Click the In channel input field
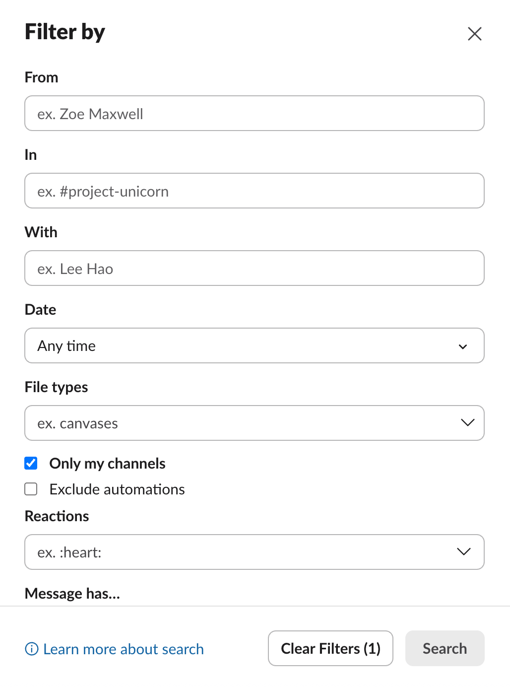 click(x=254, y=191)
